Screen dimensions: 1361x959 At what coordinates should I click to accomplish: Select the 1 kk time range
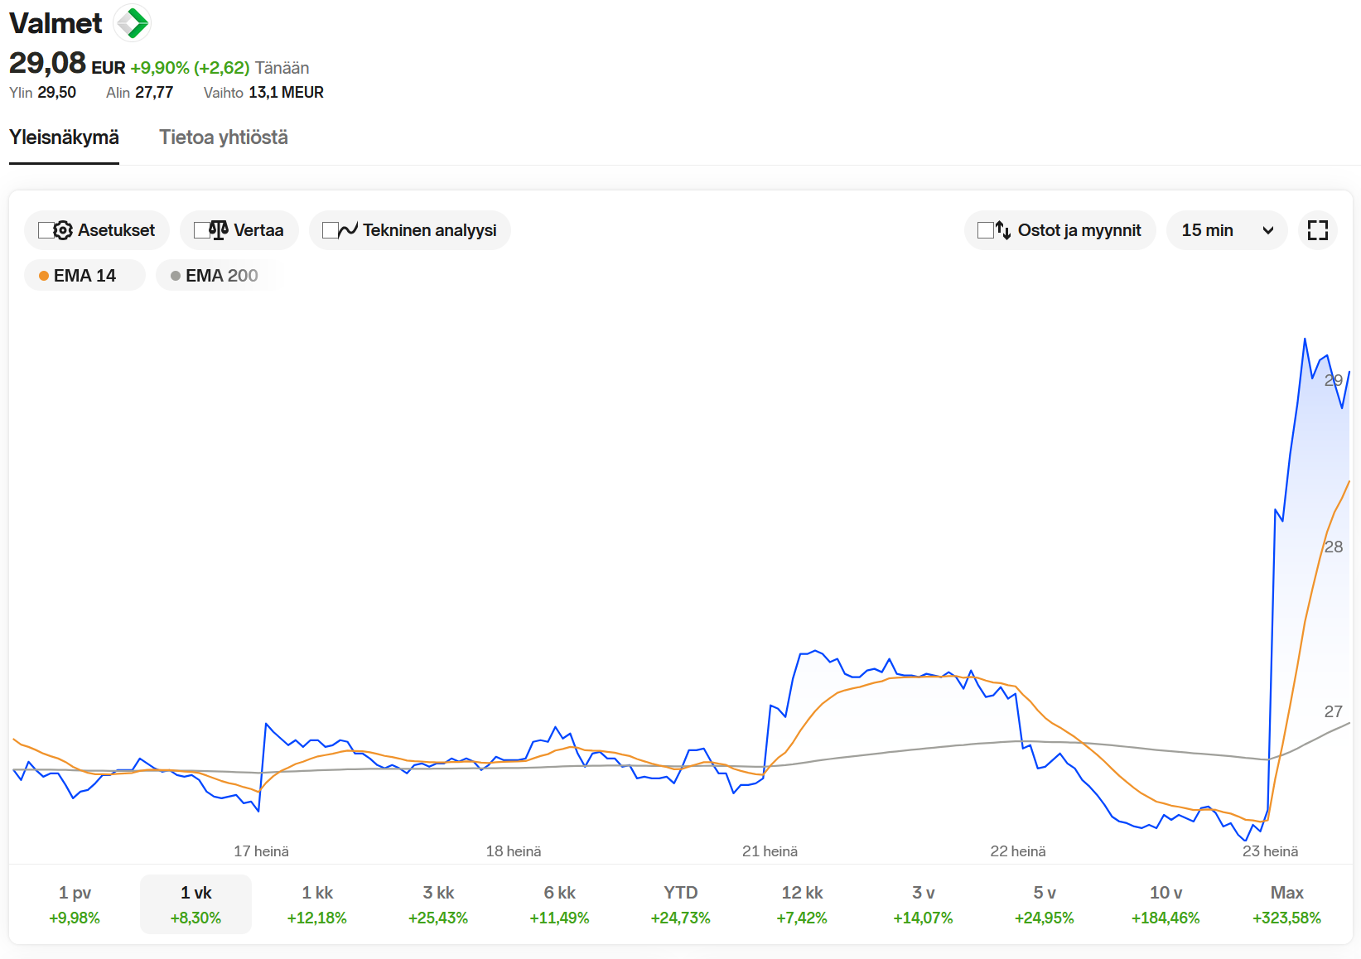[x=317, y=904]
